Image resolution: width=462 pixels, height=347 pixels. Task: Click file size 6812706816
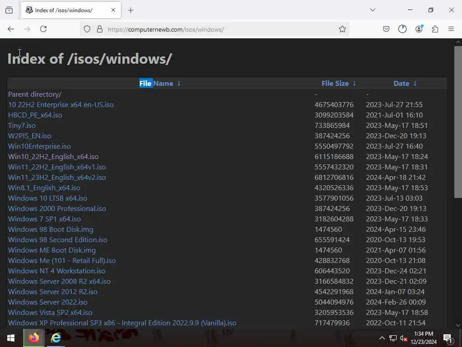[x=334, y=177]
